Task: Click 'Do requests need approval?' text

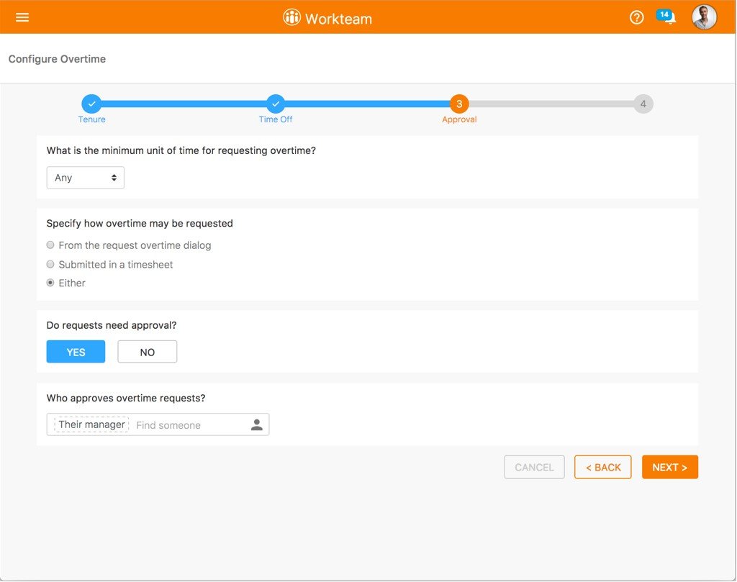Action: pyautogui.click(x=112, y=325)
